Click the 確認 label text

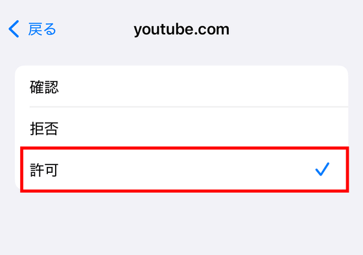pyautogui.click(x=44, y=87)
